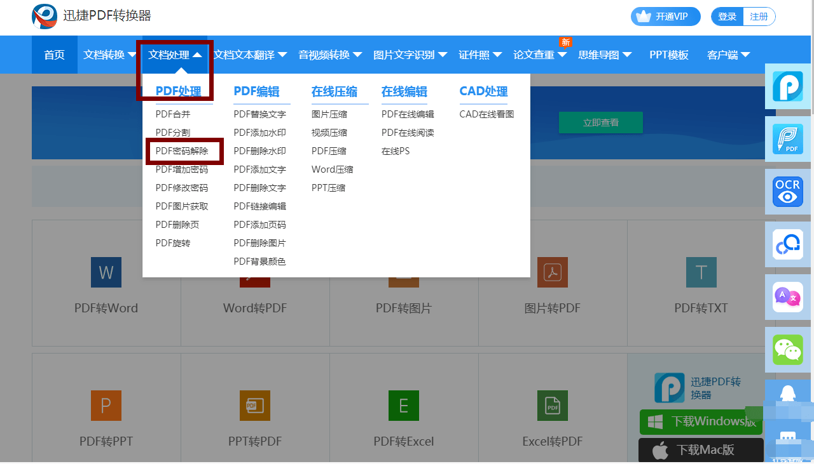814x464 pixels.
Task: Click the PDF editor sidebar icon
Action: [x=787, y=138]
